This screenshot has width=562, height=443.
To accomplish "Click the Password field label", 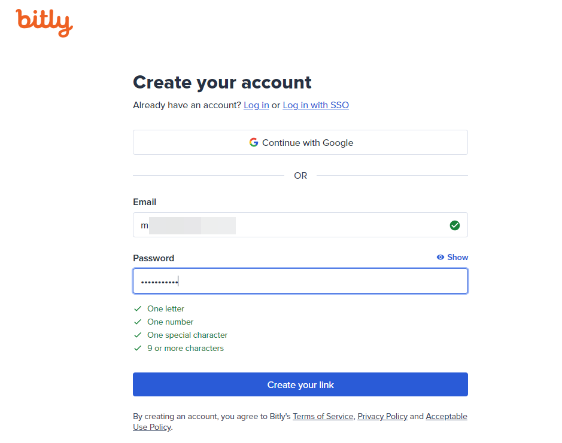I will click(153, 258).
